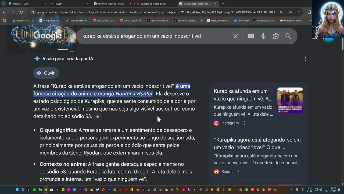Open The Blacklist6x01 bookmark

[77, 20]
